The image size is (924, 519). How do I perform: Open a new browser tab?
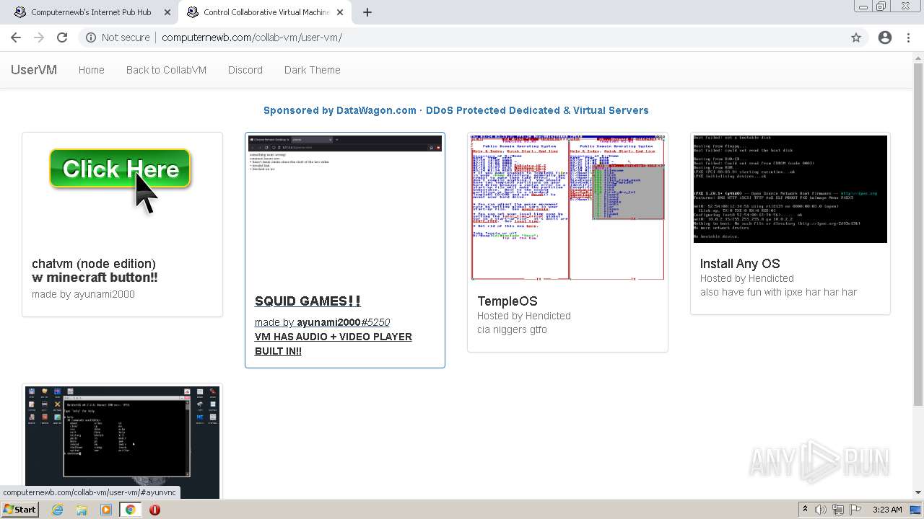(x=367, y=12)
